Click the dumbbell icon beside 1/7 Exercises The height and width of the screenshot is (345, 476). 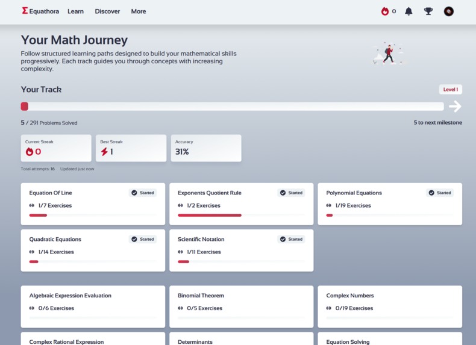pos(31,205)
